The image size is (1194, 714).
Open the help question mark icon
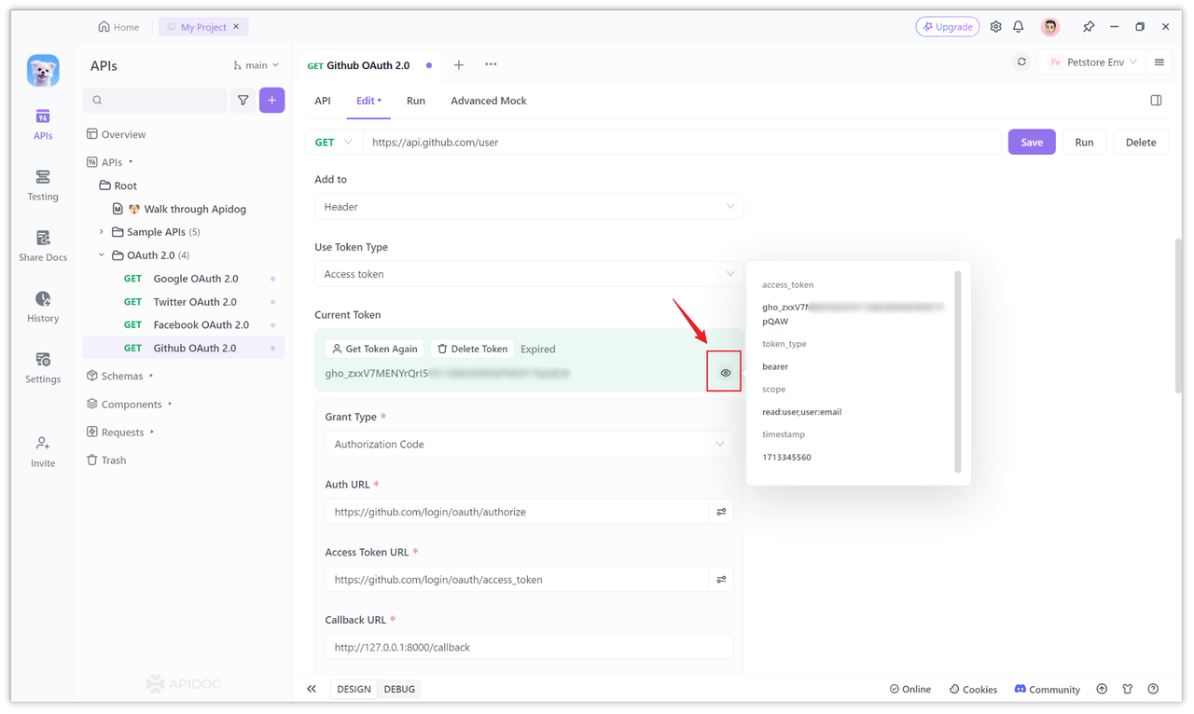pos(1153,689)
